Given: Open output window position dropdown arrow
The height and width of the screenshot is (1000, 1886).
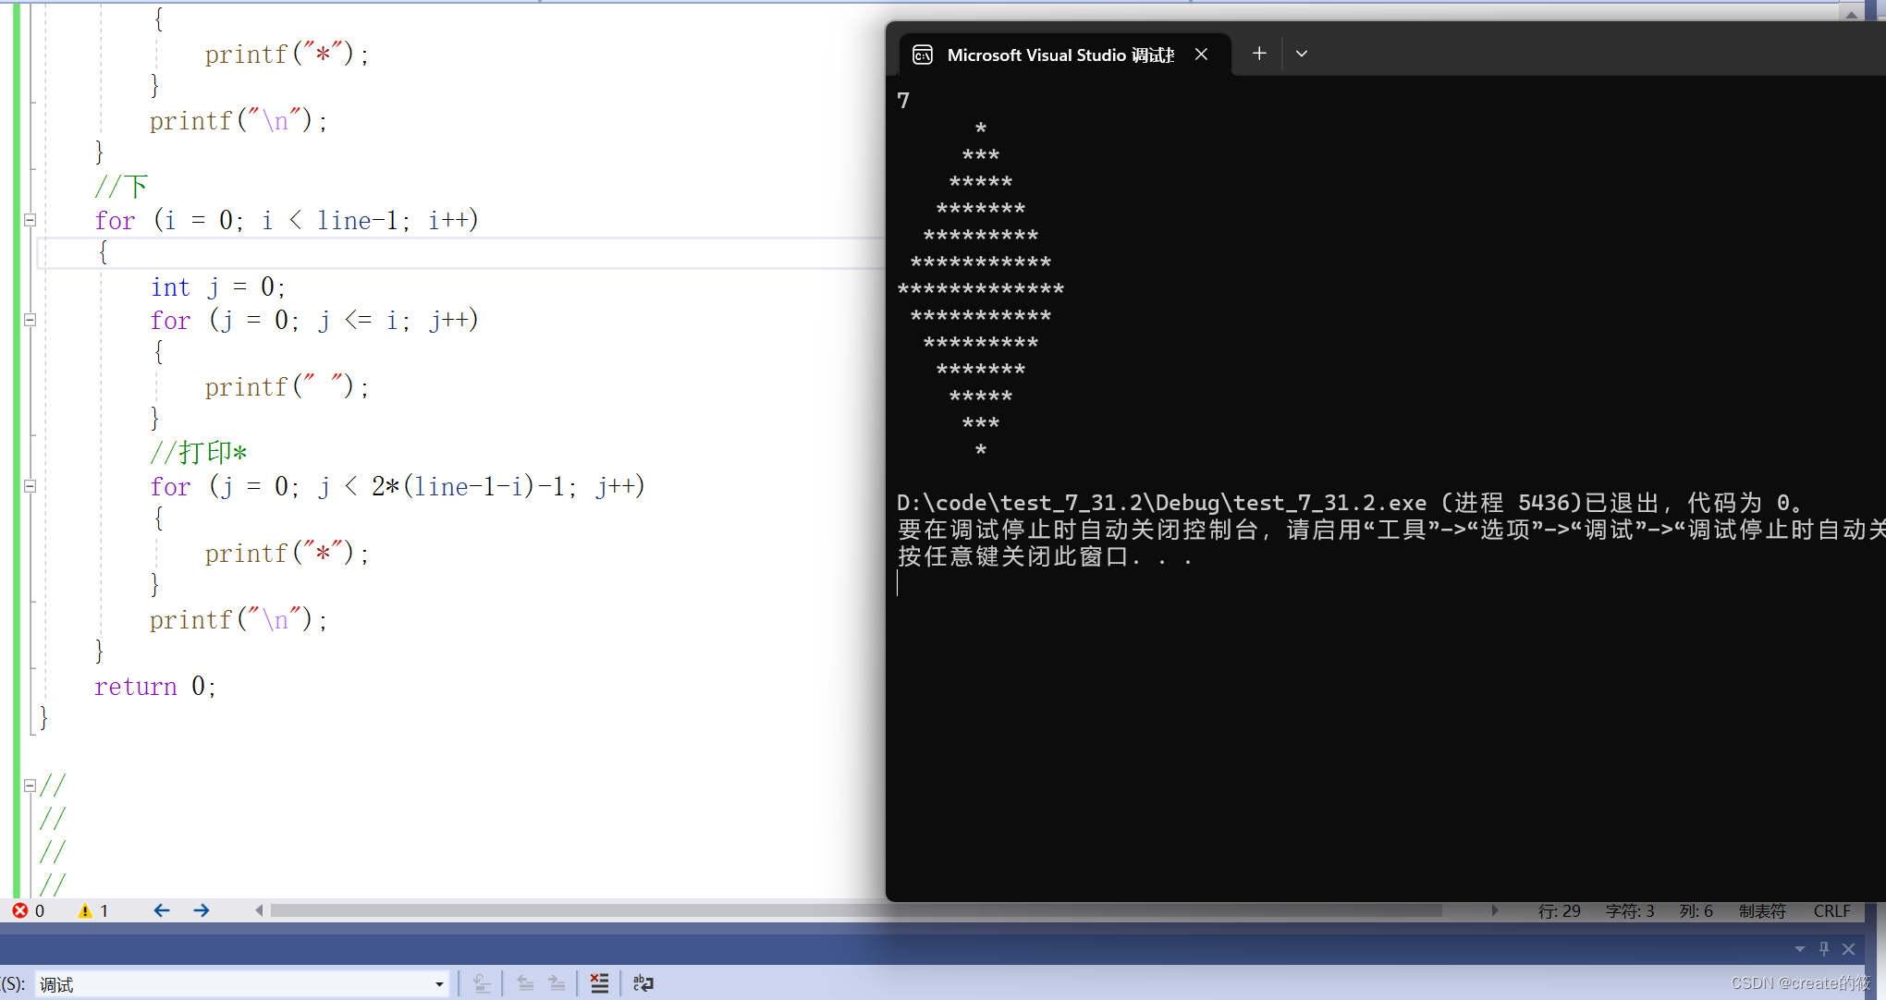Looking at the screenshot, I should point(1799,949).
